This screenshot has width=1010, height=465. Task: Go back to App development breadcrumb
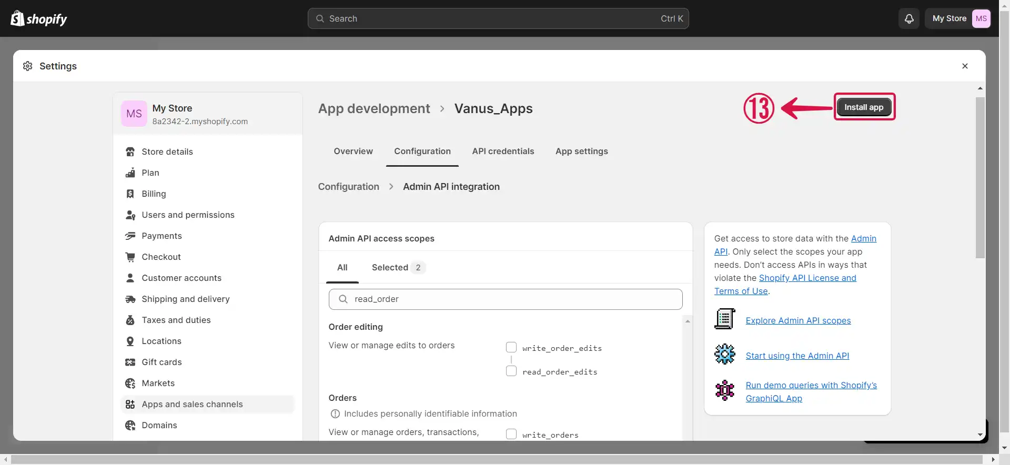[374, 108]
